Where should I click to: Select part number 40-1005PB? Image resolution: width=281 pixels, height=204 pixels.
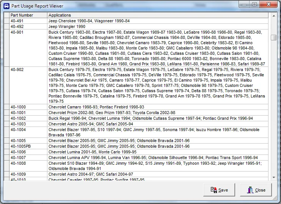tap(28, 146)
